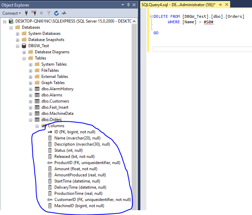Click the Stop square icon in Object Explorer toolbar
Image resolution: width=252 pixels, height=215 pixels.
(x=41, y=13)
